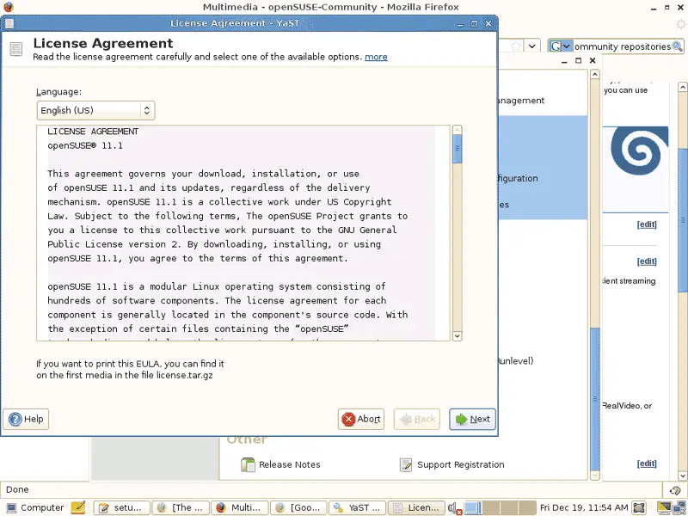Screen dimensions: 688x516
Task: Click the tray icon right of the clock
Action: coord(639,507)
